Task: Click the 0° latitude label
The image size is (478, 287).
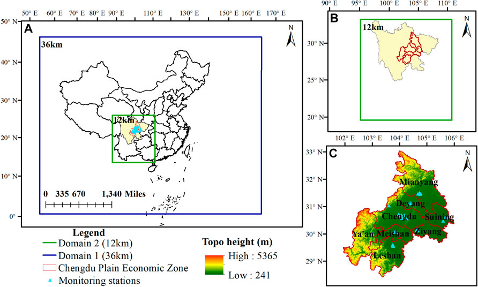Action: click(13, 217)
